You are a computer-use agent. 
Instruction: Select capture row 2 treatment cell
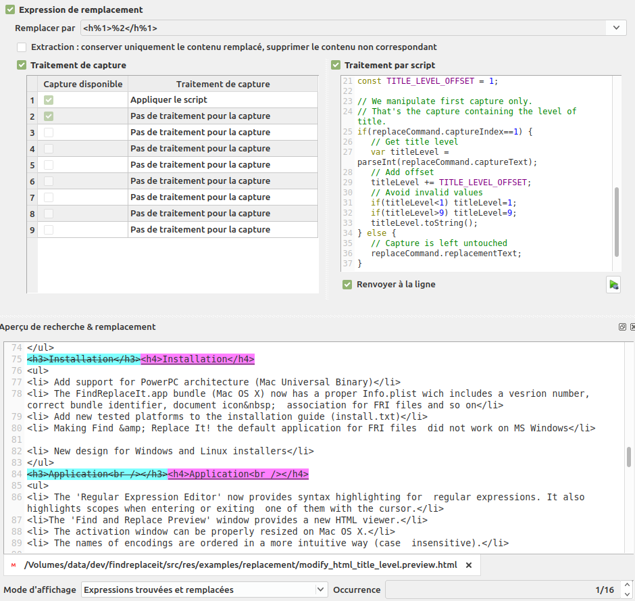coord(222,116)
